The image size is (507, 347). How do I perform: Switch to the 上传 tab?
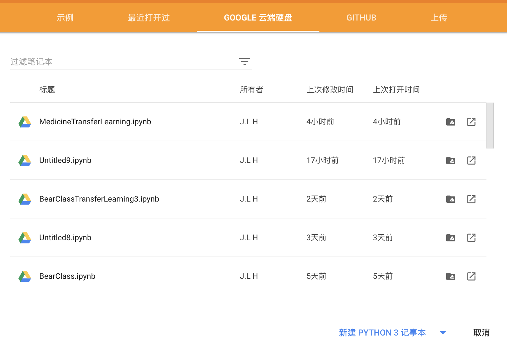coord(439,18)
